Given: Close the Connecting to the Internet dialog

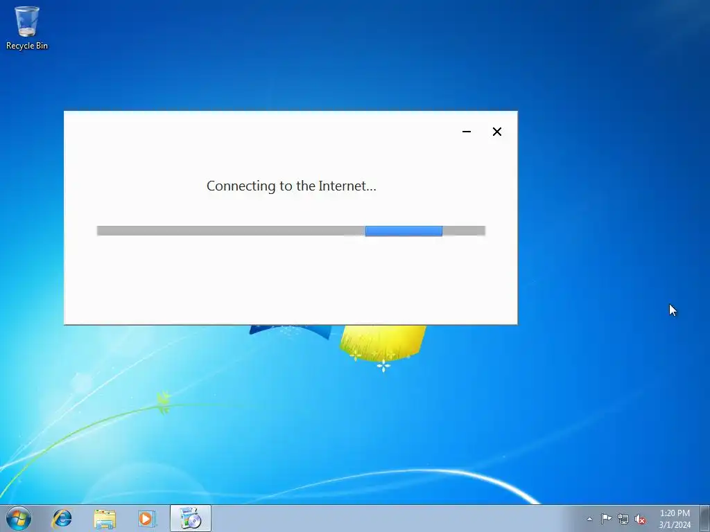Looking at the screenshot, I should [x=496, y=132].
